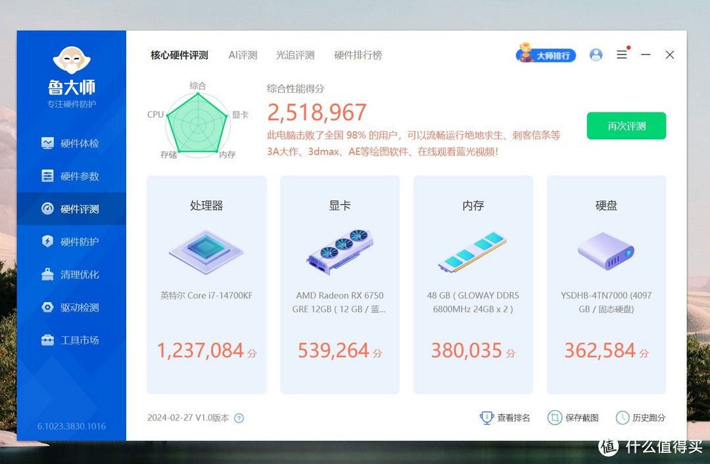
Task: Open 工具市场 tool market
Action: tap(71, 340)
